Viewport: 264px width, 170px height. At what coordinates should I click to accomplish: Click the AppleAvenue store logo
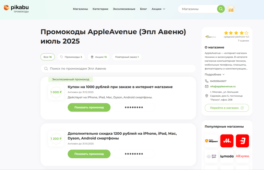(210, 37)
